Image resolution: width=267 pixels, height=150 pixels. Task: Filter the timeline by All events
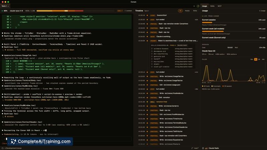pos(180,11)
